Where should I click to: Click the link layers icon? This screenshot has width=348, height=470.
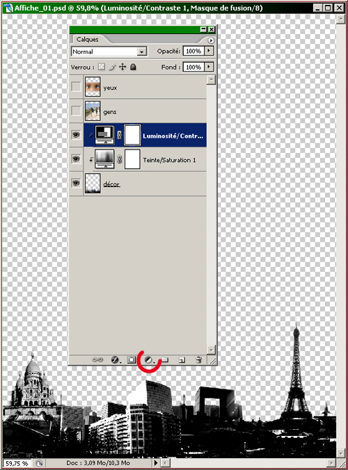click(97, 359)
